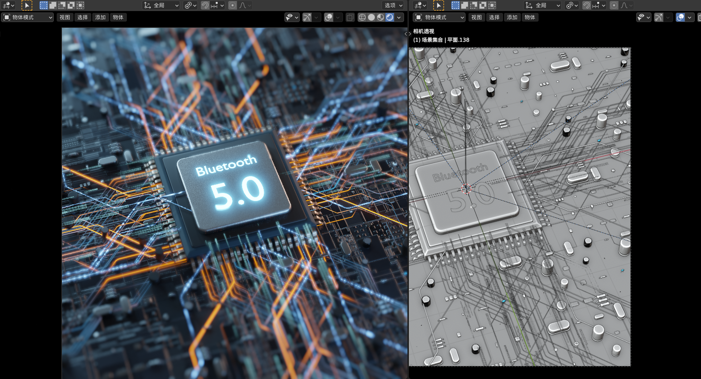Click the 相机透视 view label
The height and width of the screenshot is (379, 701).
point(424,31)
